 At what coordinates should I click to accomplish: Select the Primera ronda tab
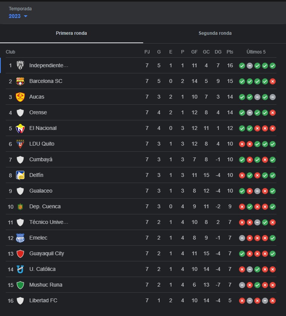[x=71, y=33]
